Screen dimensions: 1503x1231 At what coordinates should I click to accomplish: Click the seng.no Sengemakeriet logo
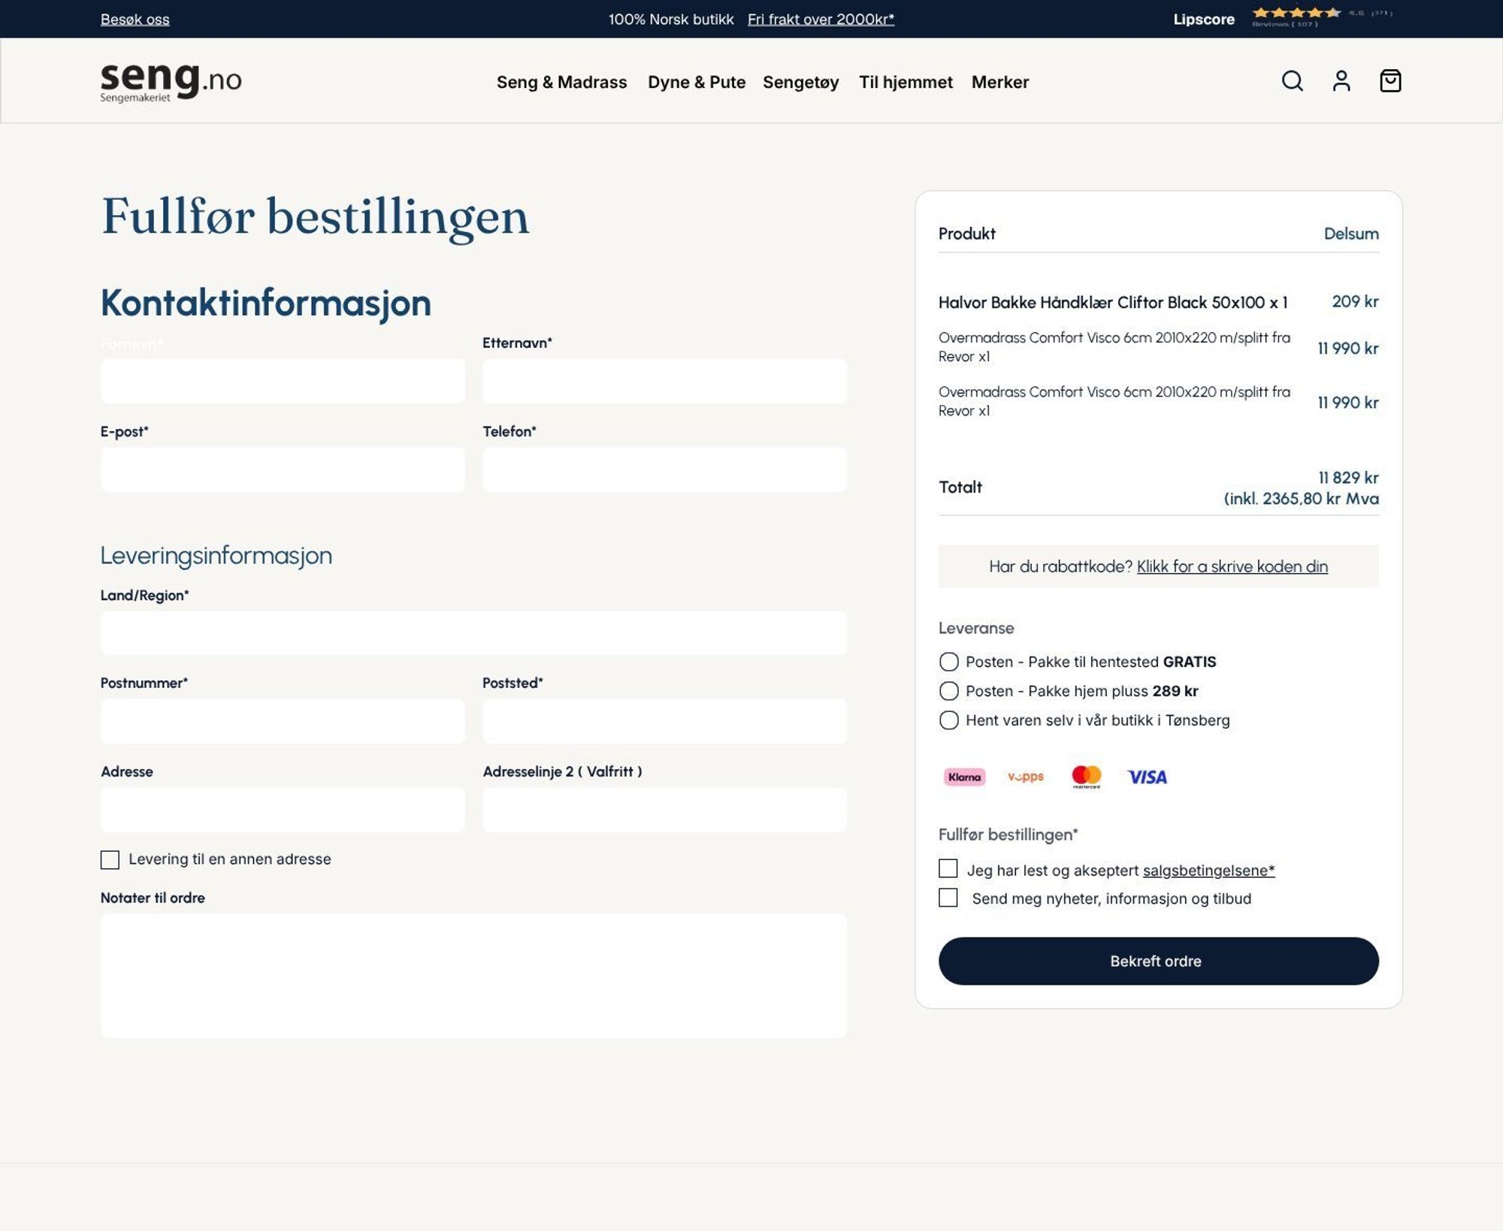coord(171,82)
